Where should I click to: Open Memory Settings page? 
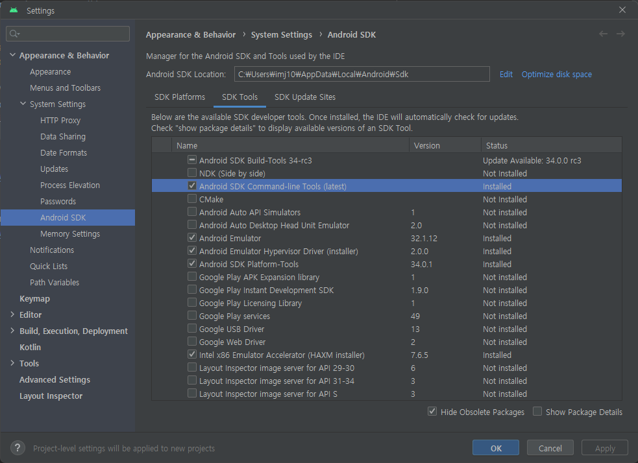pyautogui.click(x=70, y=233)
